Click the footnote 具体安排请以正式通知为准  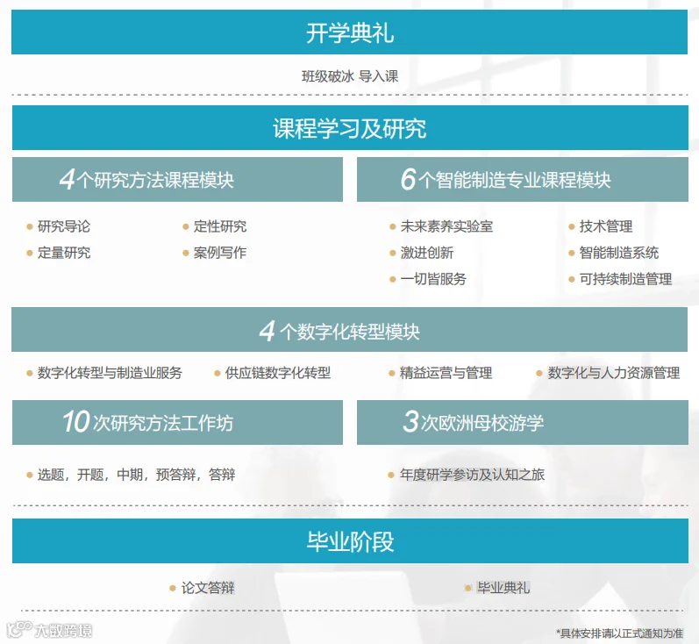tap(620, 633)
